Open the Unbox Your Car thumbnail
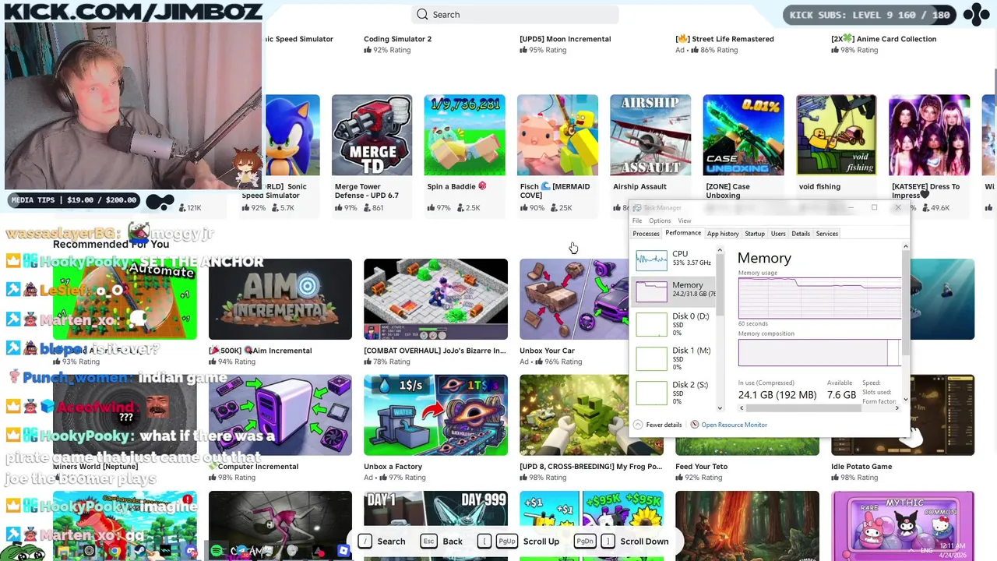The image size is (997, 561). (x=574, y=299)
